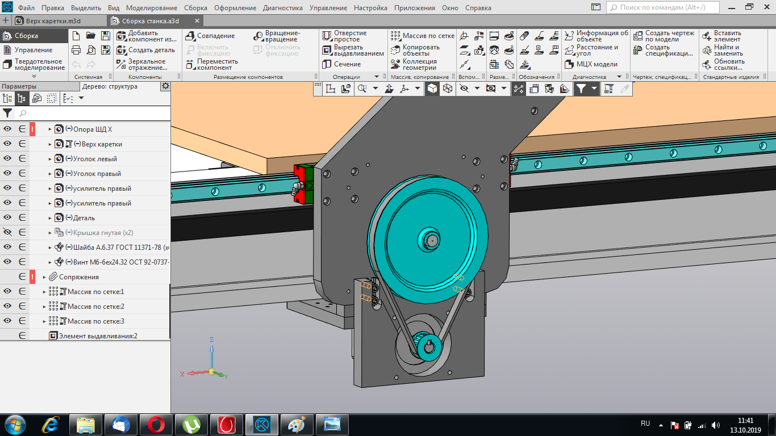Expand Верх каретки in model tree
Image resolution: width=776 pixels, height=436 pixels.
coord(50,144)
